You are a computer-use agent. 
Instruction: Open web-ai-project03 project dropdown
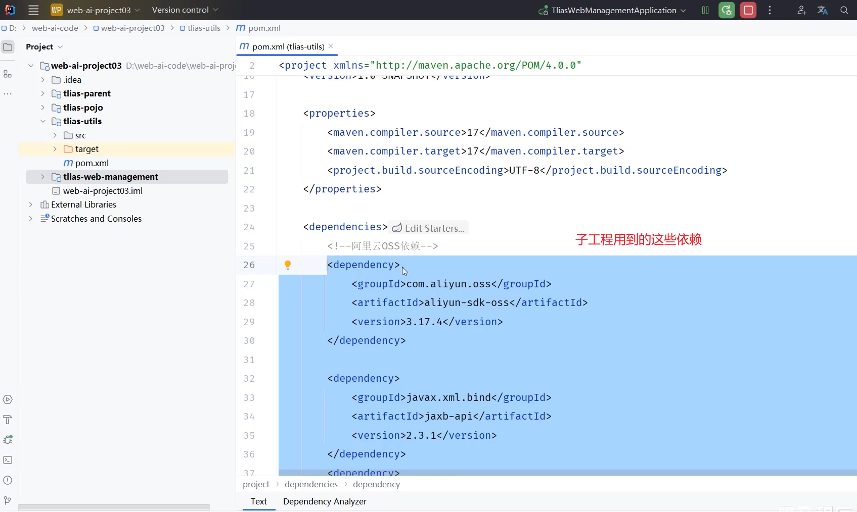coord(103,10)
